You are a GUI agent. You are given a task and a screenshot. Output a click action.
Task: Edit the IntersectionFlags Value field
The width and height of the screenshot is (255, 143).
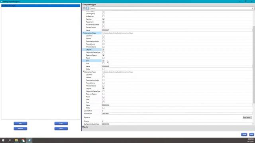(x=177, y=66)
